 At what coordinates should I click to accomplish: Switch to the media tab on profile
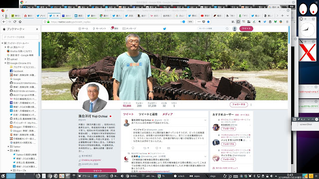167,114
